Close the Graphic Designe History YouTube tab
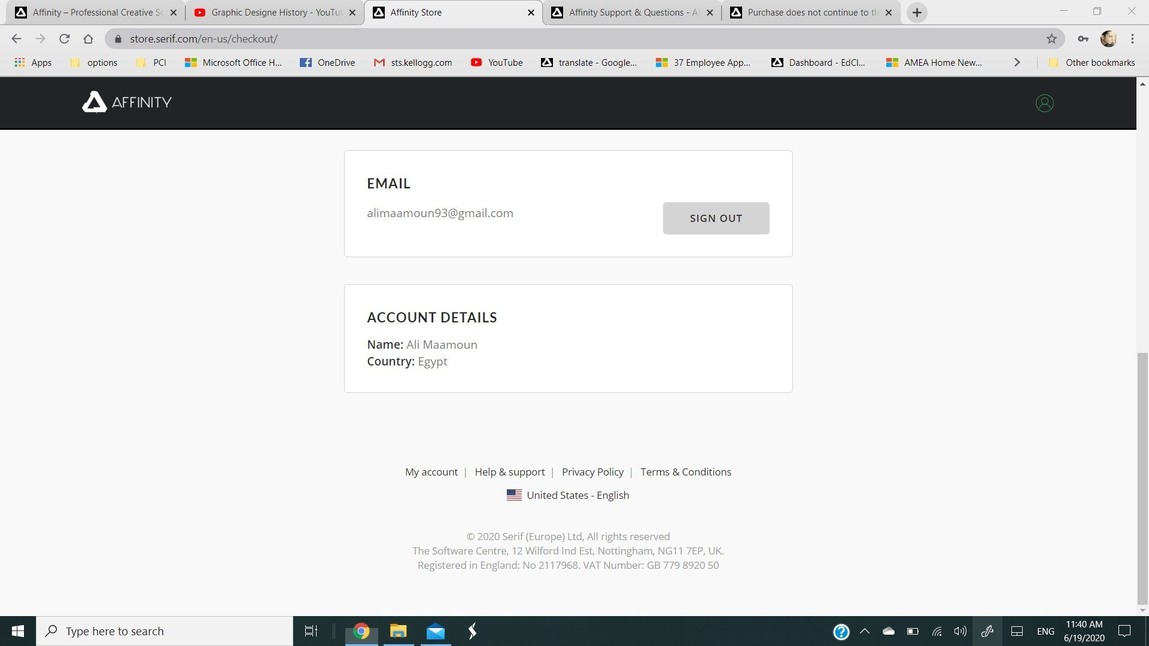Screen dimensions: 1149x646 coord(352,13)
